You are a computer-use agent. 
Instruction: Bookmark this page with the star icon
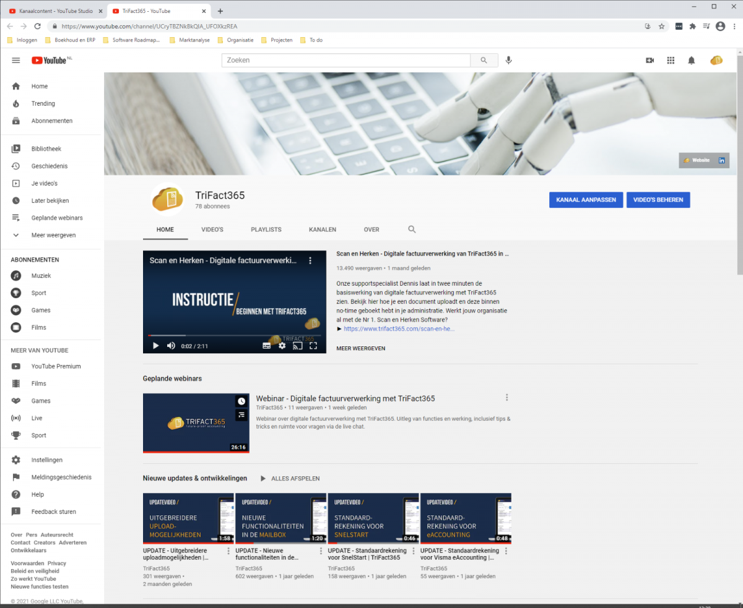coord(661,27)
